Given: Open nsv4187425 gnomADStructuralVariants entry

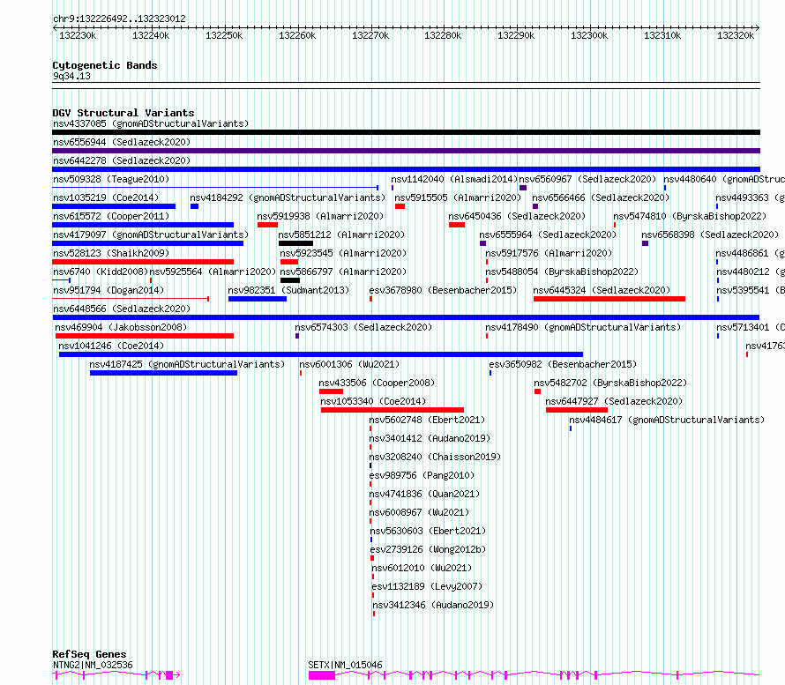Looking at the screenshot, I should 187,364.
